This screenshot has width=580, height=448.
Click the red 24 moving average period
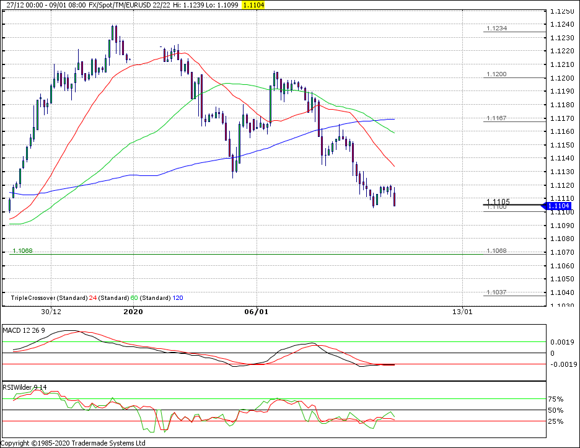[x=93, y=298]
